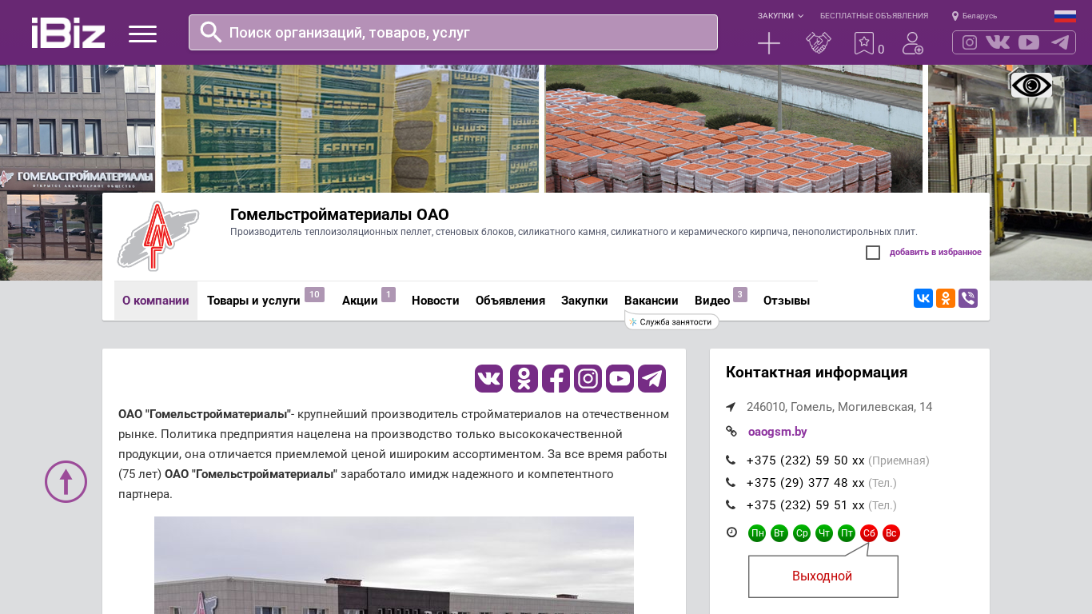Click the 'Служба занятости' badge

(672, 322)
